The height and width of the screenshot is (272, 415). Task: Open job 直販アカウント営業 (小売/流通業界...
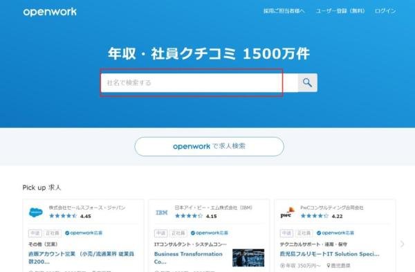click(x=81, y=257)
